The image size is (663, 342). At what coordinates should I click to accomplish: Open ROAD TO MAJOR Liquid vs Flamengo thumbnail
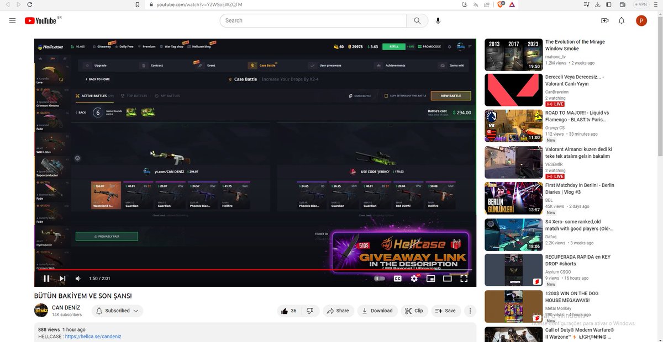pyautogui.click(x=513, y=126)
